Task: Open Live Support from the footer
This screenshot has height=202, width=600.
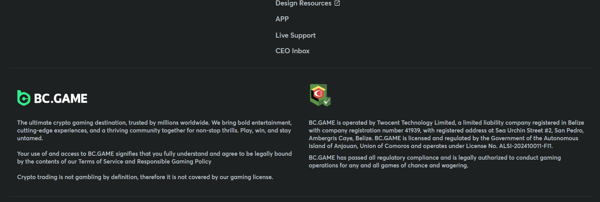Action: pos(296,35)
